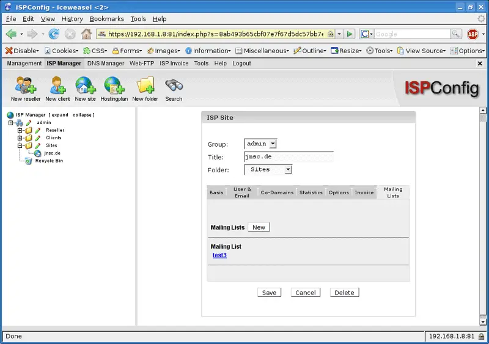Switch to the Statistics tab

311,192
